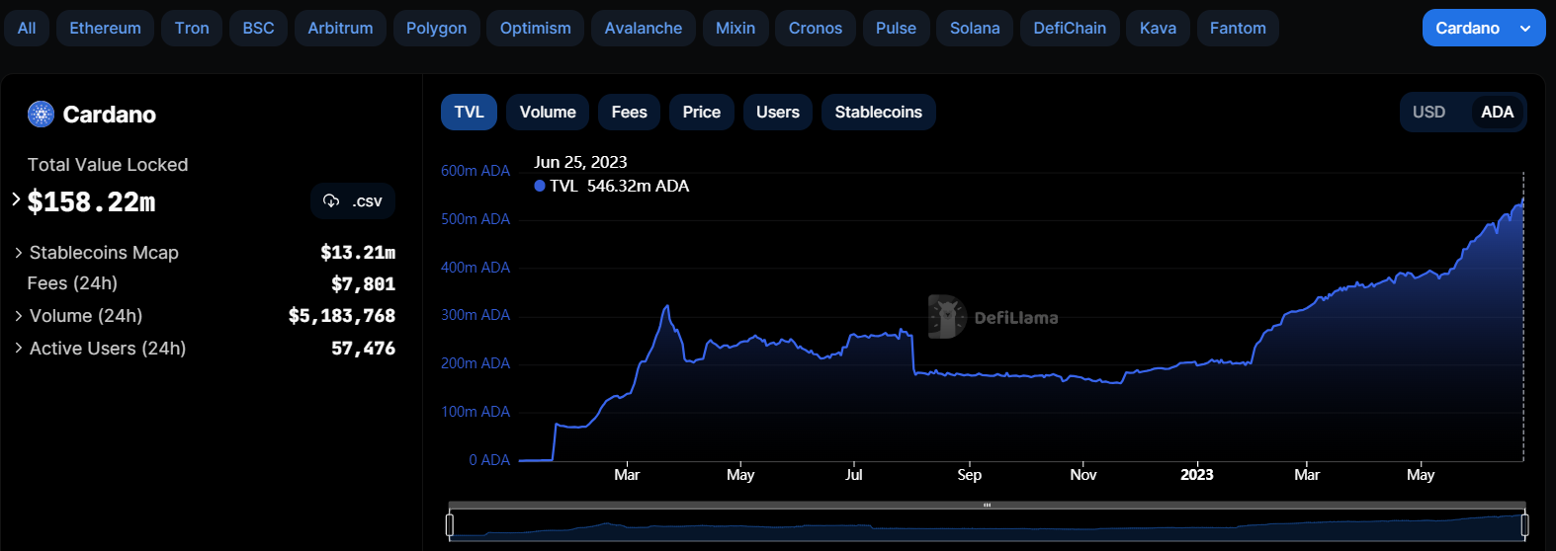Select the Polygon chain tab
Viewport: 1556px width, 551px height.
tap(436, 28)
